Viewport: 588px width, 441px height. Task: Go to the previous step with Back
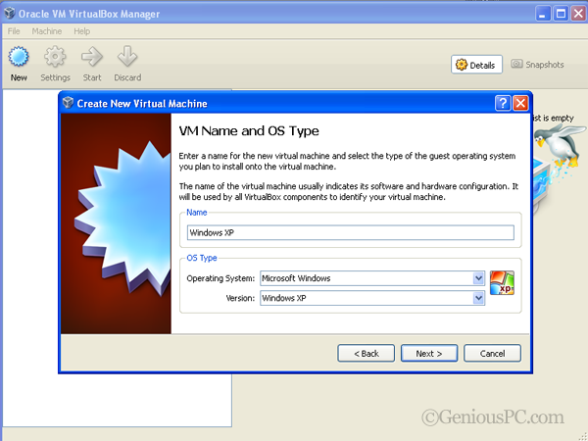tap(366, 353)
